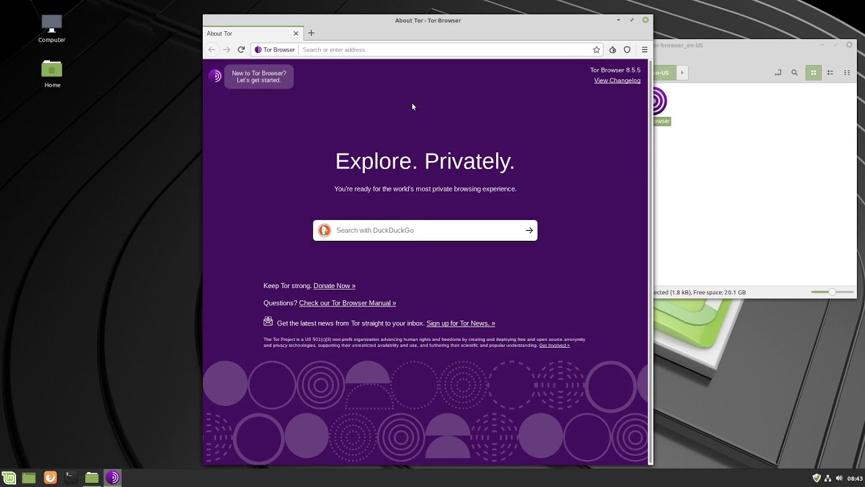
Task: Toggle location entry in file manager
Action: click(778, 72)
